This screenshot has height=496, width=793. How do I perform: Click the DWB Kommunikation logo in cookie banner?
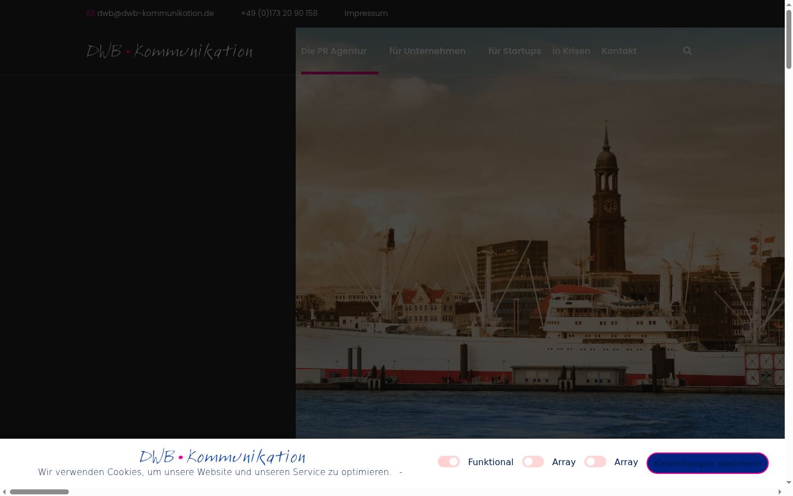pyautogui.click(x=222, y=457)
